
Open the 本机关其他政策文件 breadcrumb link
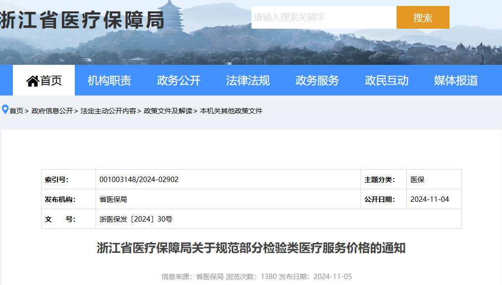[231, 111]
